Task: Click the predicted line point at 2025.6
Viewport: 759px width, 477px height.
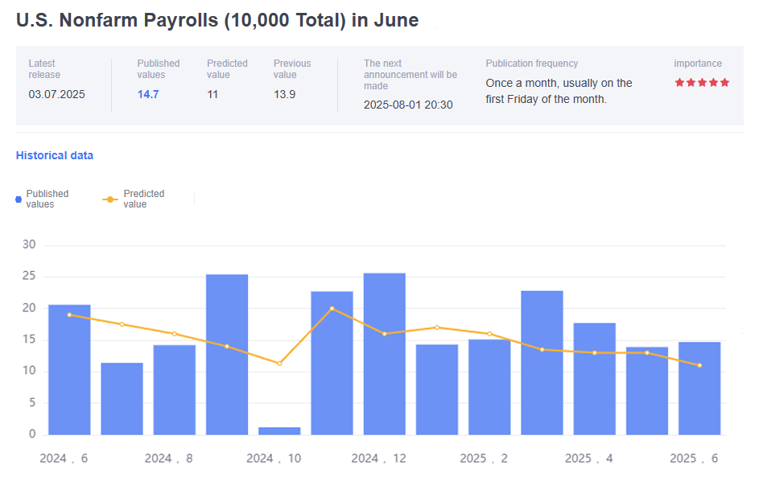Action: click(699, 365)
